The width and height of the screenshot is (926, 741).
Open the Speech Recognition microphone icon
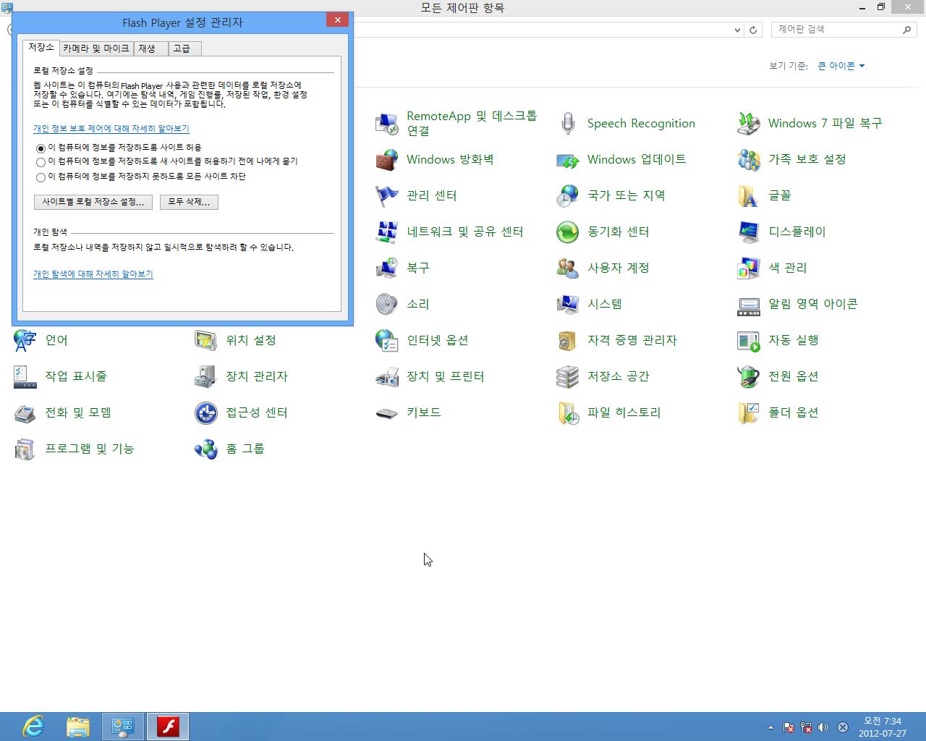[568, 123]
